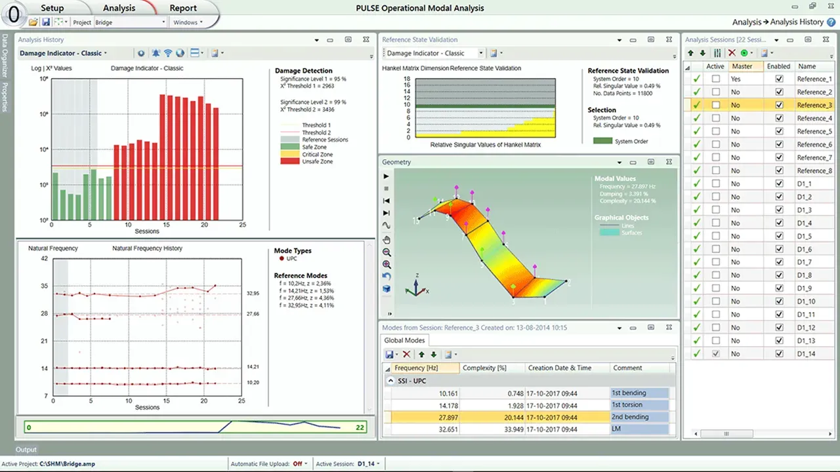Open the Windows dropdown menu
The image size is (840, 472).
coord(188,22)
